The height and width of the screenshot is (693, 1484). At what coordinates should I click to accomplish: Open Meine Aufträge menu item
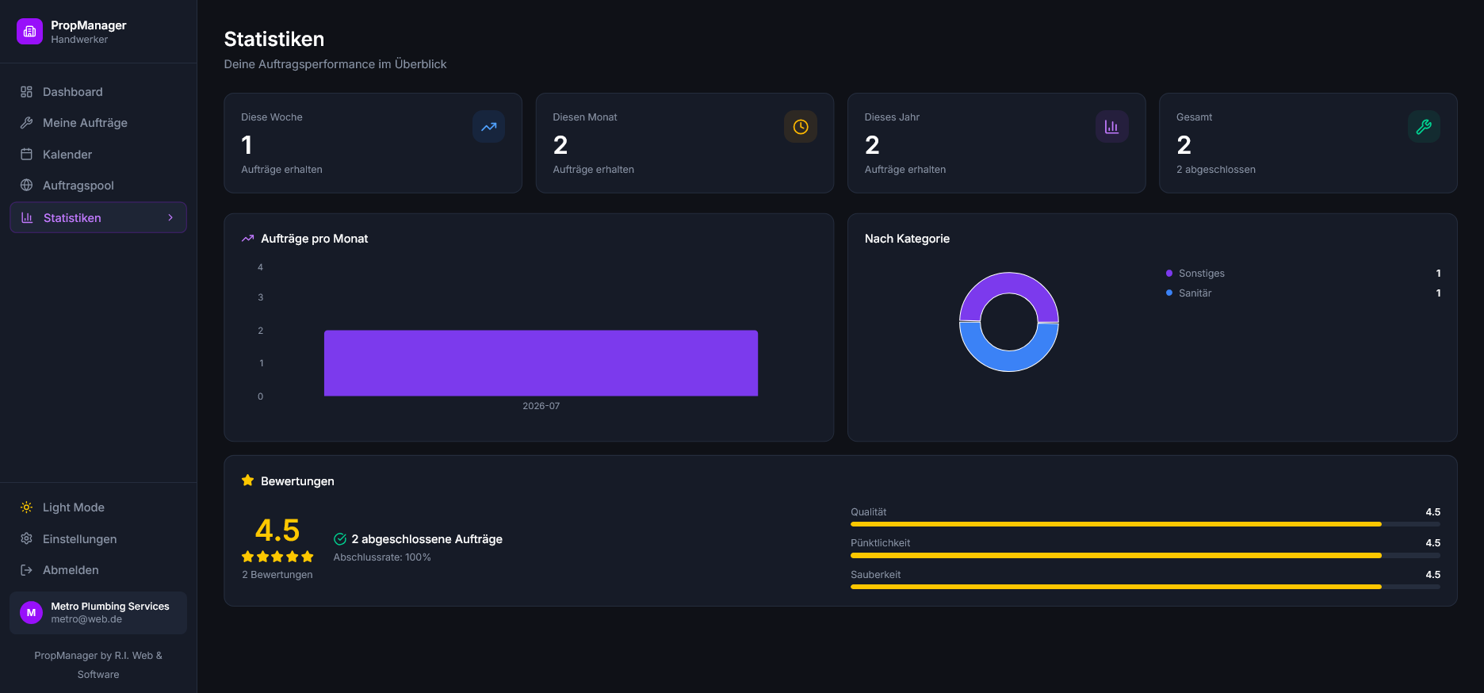(x=98, y=123)
